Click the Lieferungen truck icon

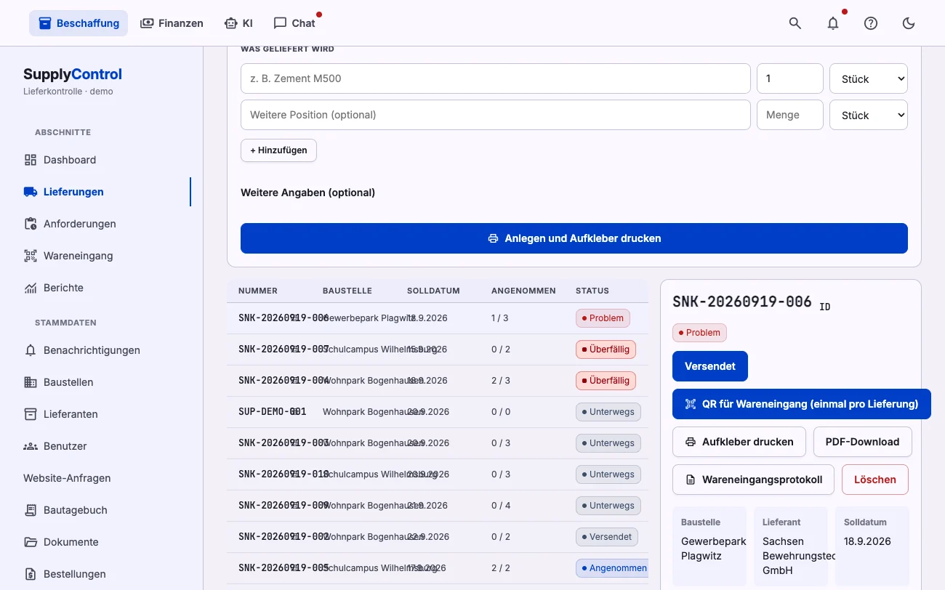(31, 192)
